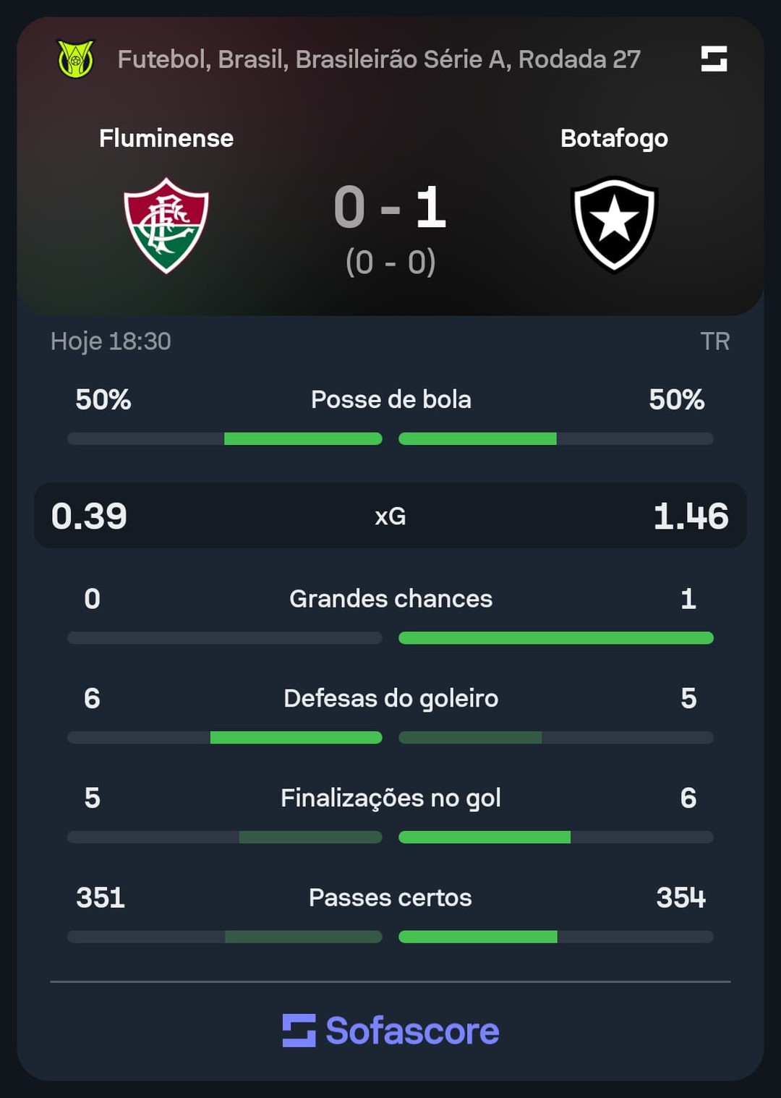This screenshot has height=1098, width=781.
Task: Click the Finalizações no gol label
Action: point(390,798)
